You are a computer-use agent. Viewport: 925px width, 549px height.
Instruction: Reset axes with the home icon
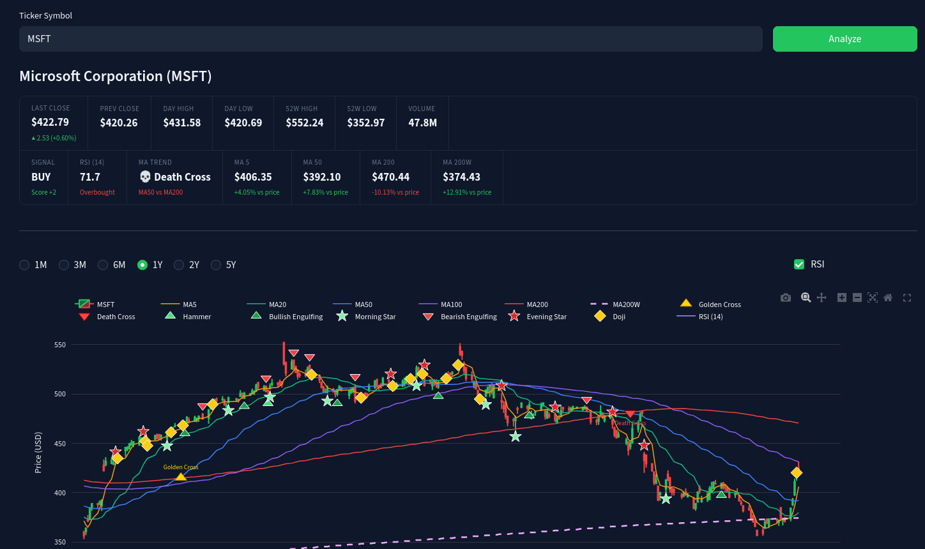pos(888,297)
